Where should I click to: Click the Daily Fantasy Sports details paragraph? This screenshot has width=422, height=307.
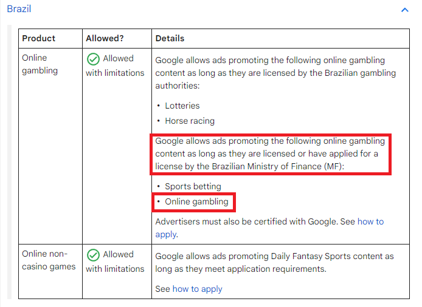coord(274,263)
